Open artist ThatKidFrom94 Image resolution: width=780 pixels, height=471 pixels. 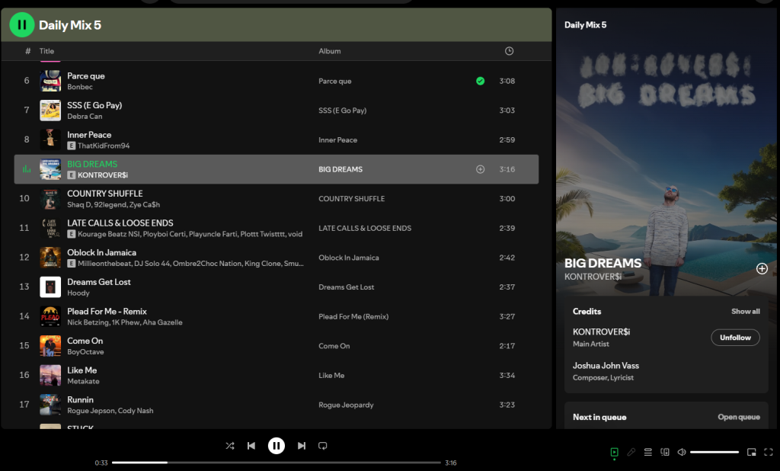pos(104,146)
